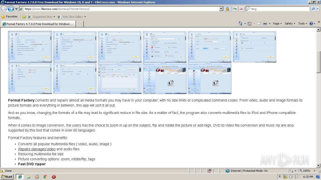Show more command bar items chevron
Image resolution: width=321 pixels, height=180 pixels.
(x=319, y=22)
